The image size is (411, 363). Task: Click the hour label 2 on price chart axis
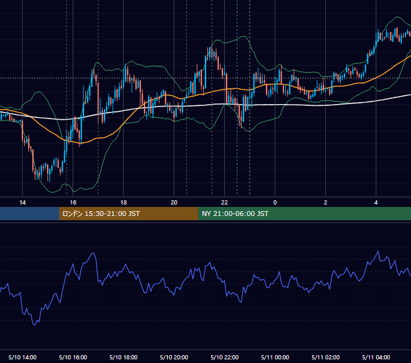click(x=325, y=203)
